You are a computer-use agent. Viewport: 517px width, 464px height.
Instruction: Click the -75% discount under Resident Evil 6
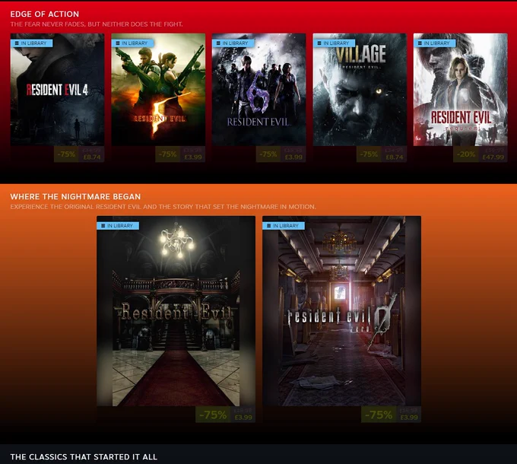(268, 154)
